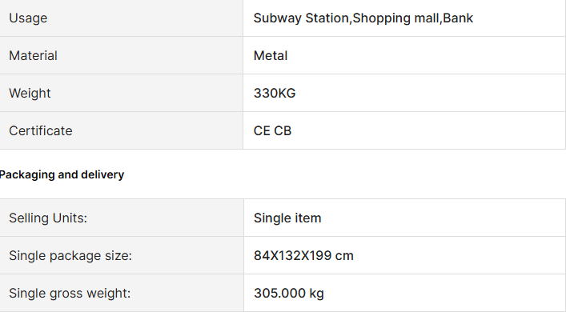Select the 84X132X199 cm size value
566x312 pixels.
[303, 255]
